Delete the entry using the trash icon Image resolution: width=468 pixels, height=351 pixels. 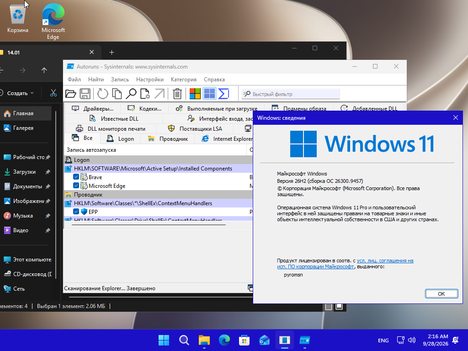pos(177,94)
